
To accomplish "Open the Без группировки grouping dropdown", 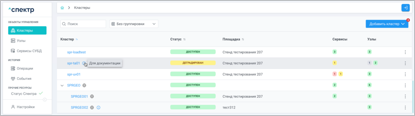I will [x=134, y=24].
